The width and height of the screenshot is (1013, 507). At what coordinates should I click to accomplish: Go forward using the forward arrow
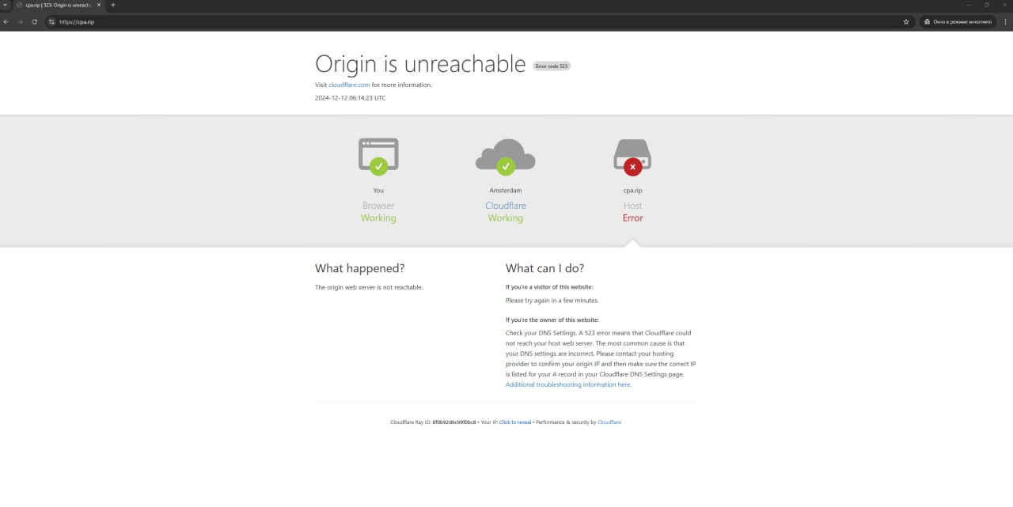[x=21, y=21]
